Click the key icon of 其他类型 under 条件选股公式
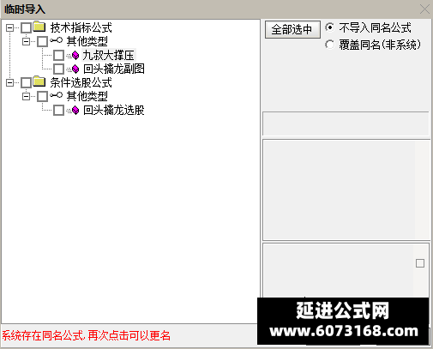The height and width of the screenshot is (349, 433). pyautogui.click(x=56, y=95)
